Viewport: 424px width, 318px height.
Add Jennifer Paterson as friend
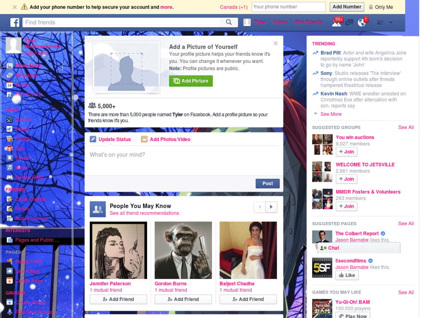pos(118,299)
